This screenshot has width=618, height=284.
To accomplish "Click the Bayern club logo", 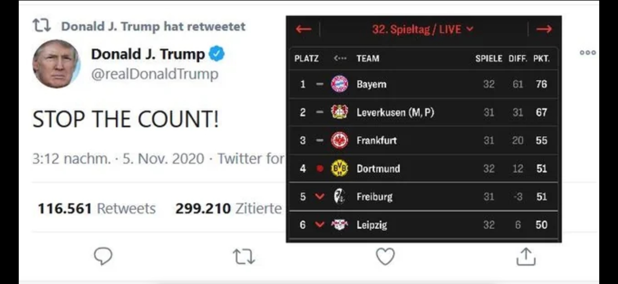I will [x=339, y=84].
